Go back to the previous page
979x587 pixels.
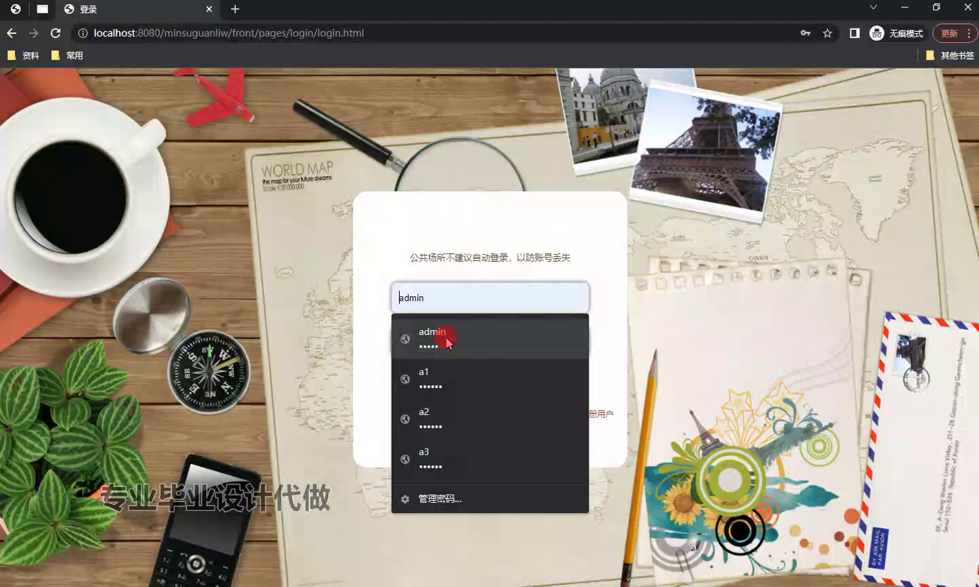tap(12, 33)
